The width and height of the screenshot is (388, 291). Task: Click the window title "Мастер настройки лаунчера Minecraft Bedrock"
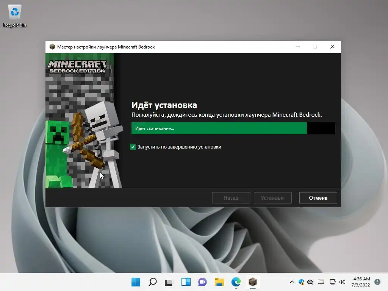(x=106, y=47)
